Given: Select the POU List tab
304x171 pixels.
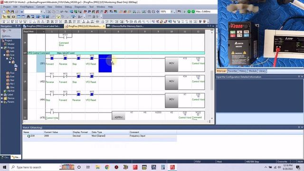Looking at the screenshot, I should [221, 71].
